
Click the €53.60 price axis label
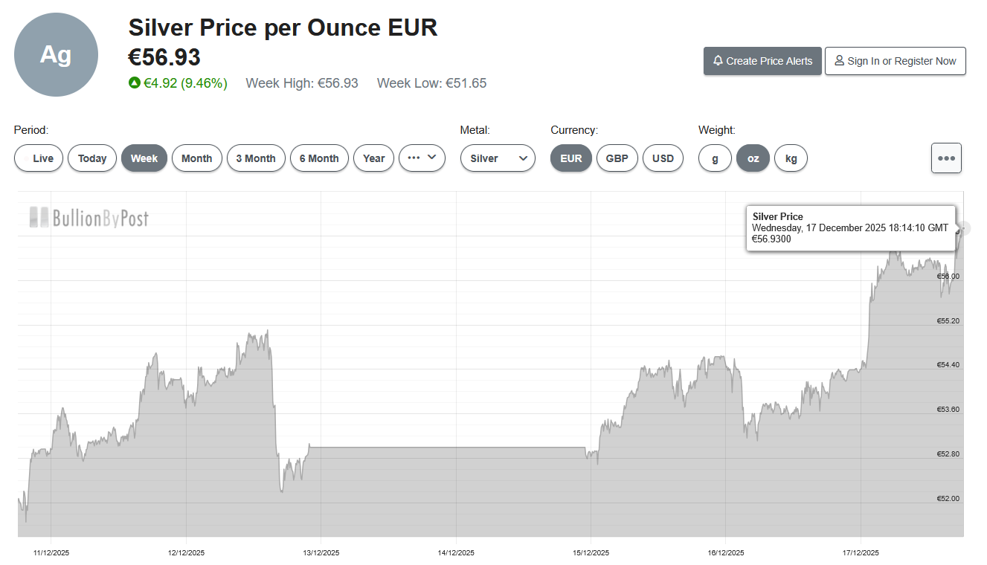pyautogui.click(x=948, y=410)
